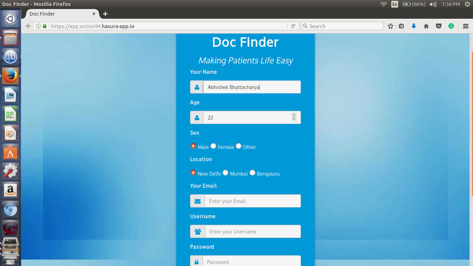The height and width of the screenshot is (266, 473).
Task: Launch qBittorrent from the launcher
Action: pos(10,56)
